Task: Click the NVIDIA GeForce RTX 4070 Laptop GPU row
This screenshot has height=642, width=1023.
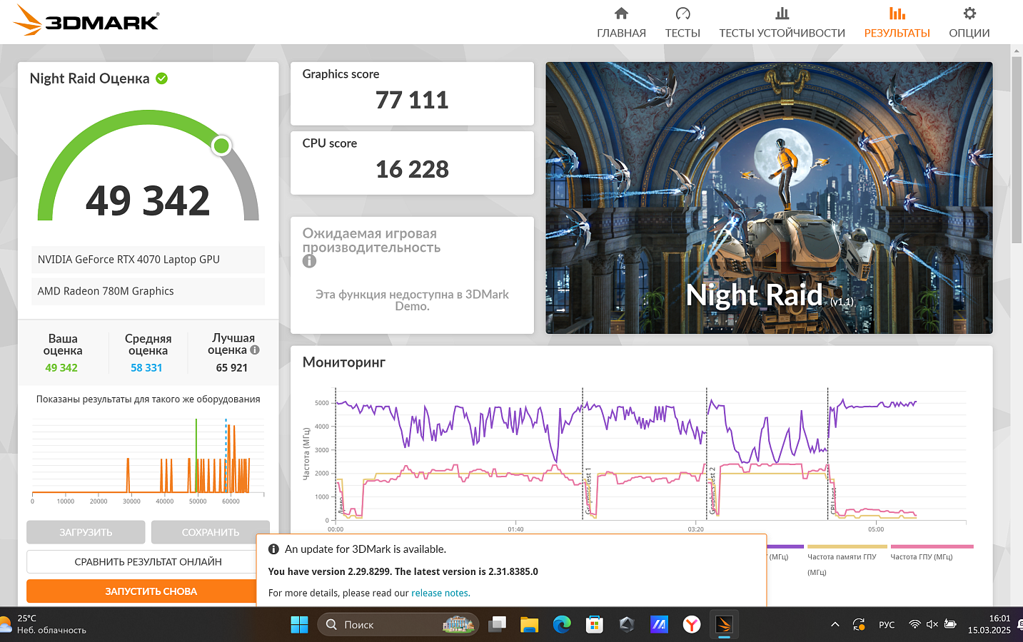Action: point(148,260)
